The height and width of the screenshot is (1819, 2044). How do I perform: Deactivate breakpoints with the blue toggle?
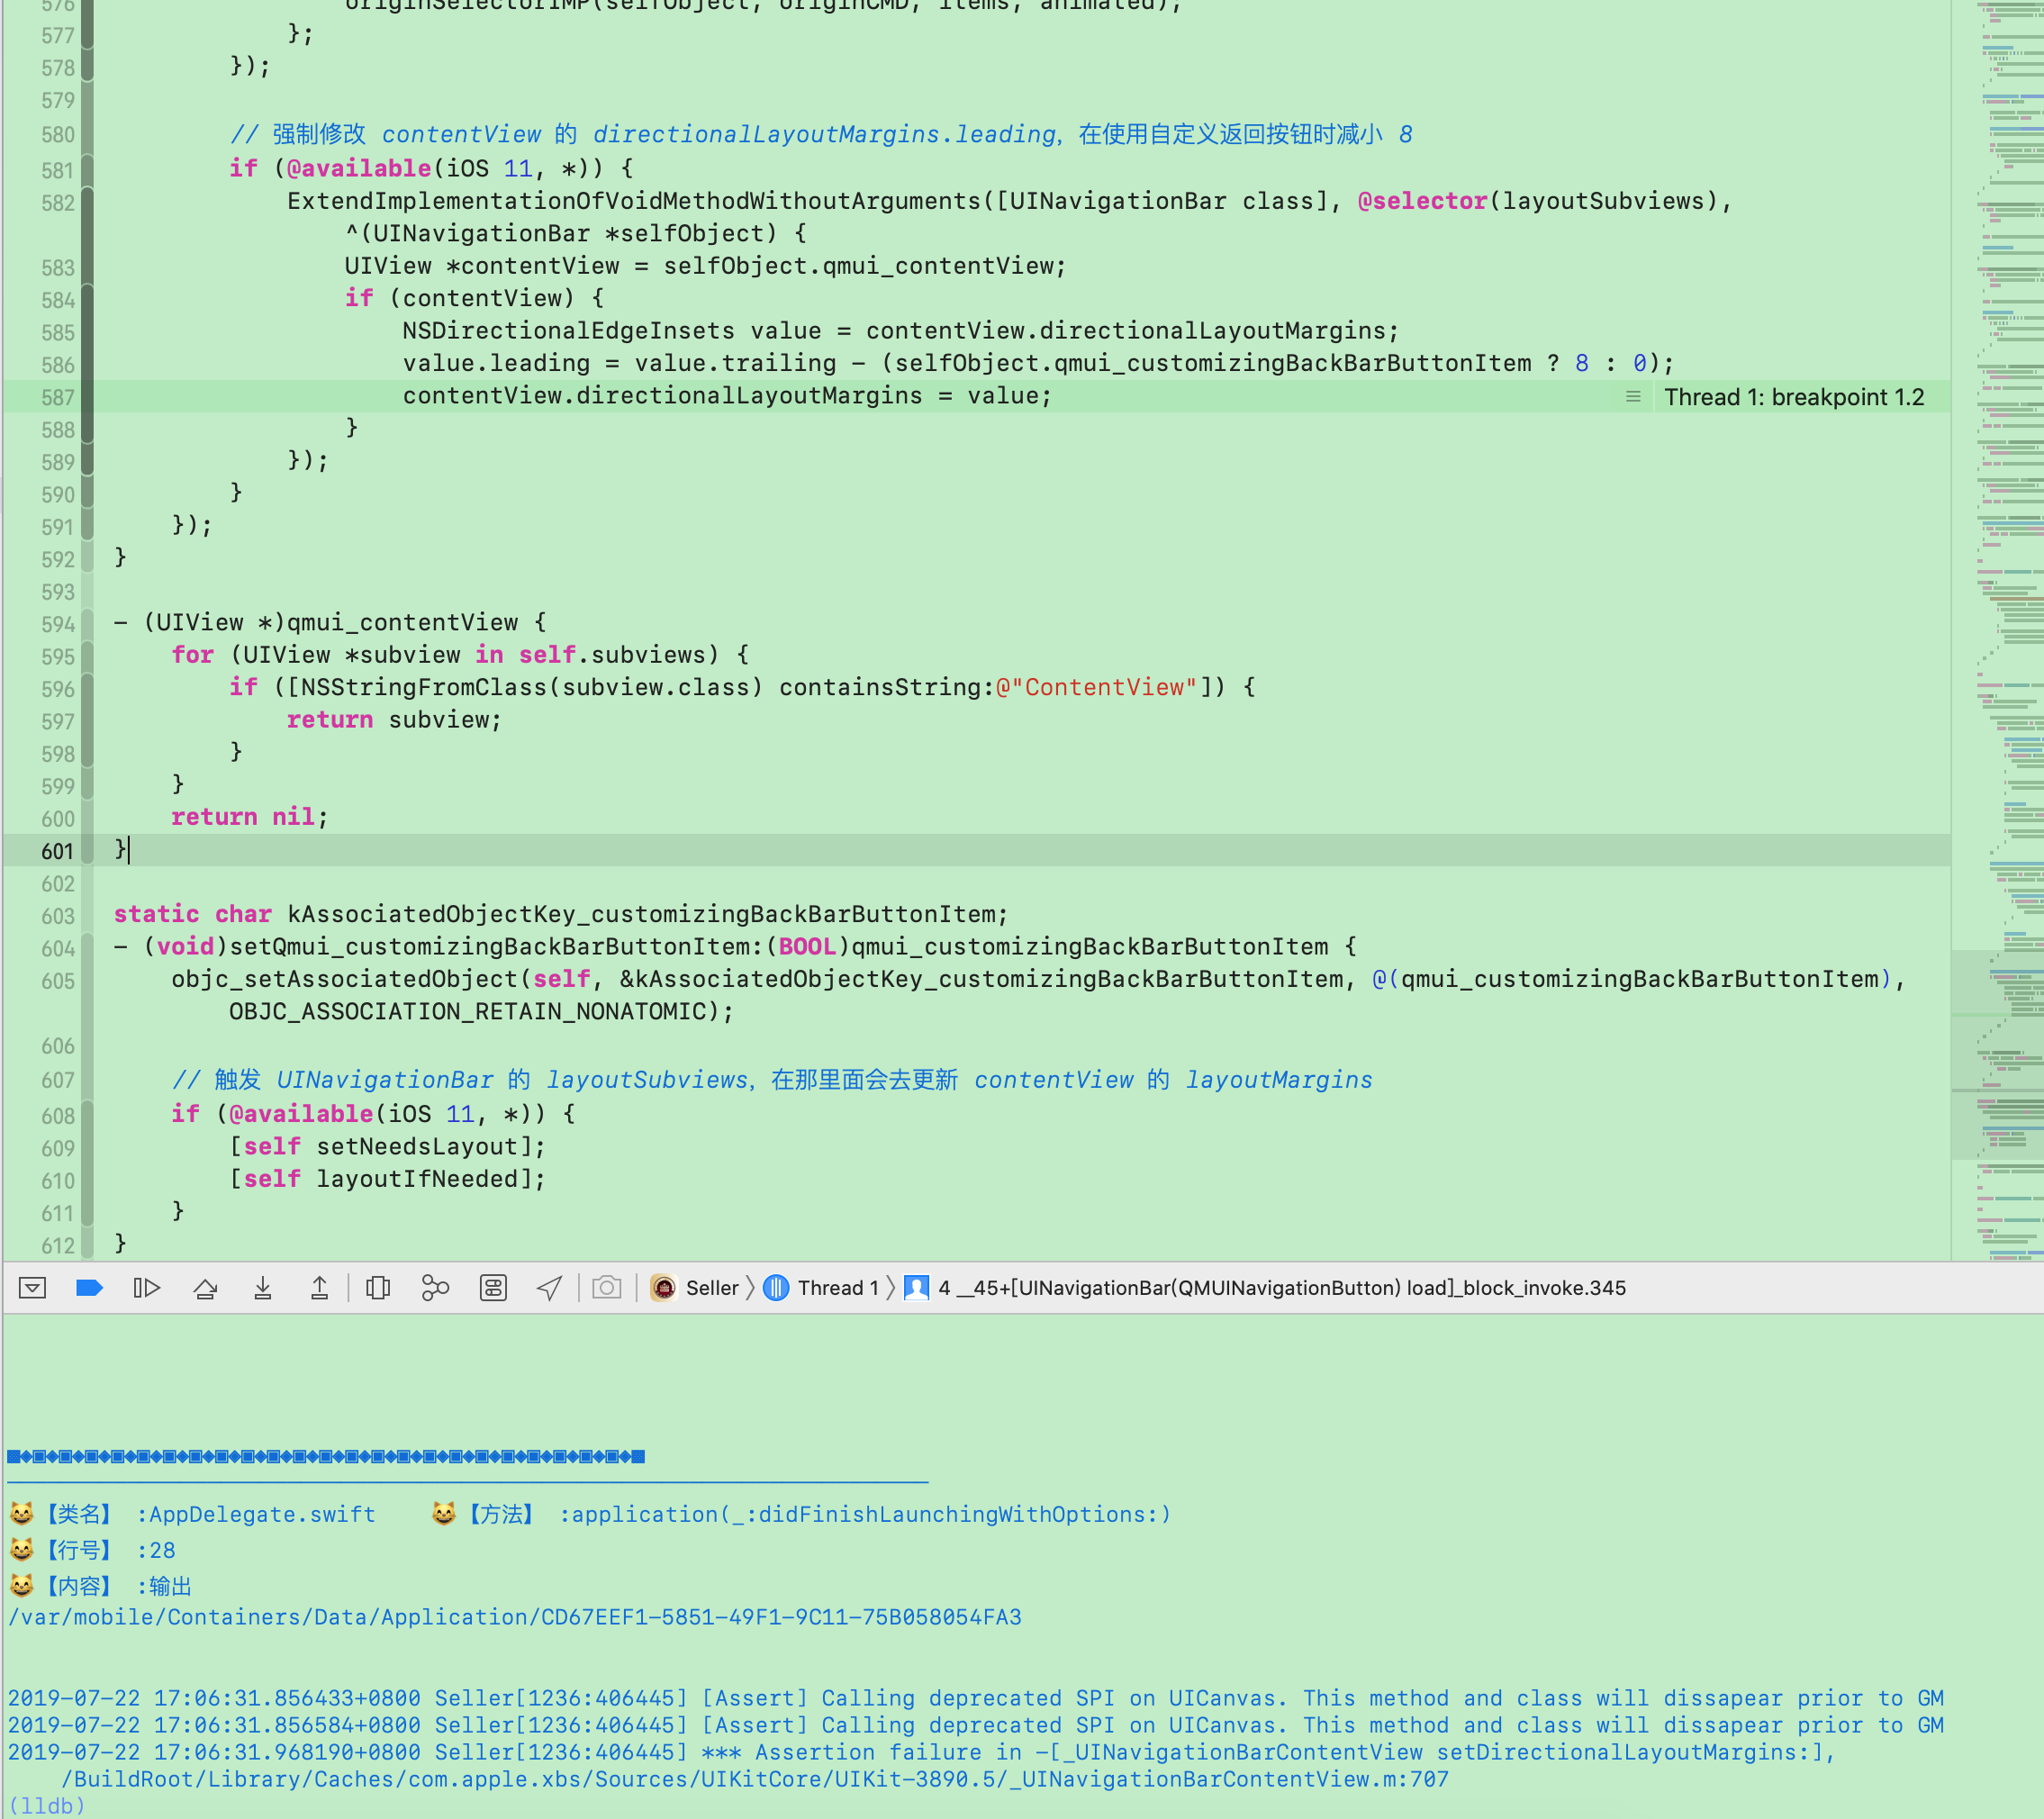pos(90,1288)
